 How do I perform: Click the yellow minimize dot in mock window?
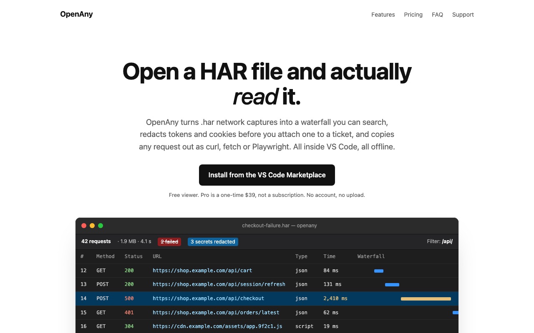coord(92,226)
